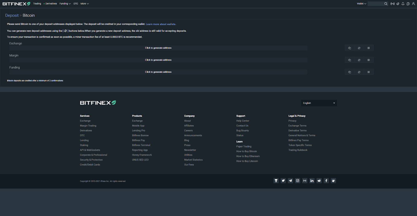Open Bitfinex Borrow footer link
417x216 pixels.
click(x=140, y=136)
